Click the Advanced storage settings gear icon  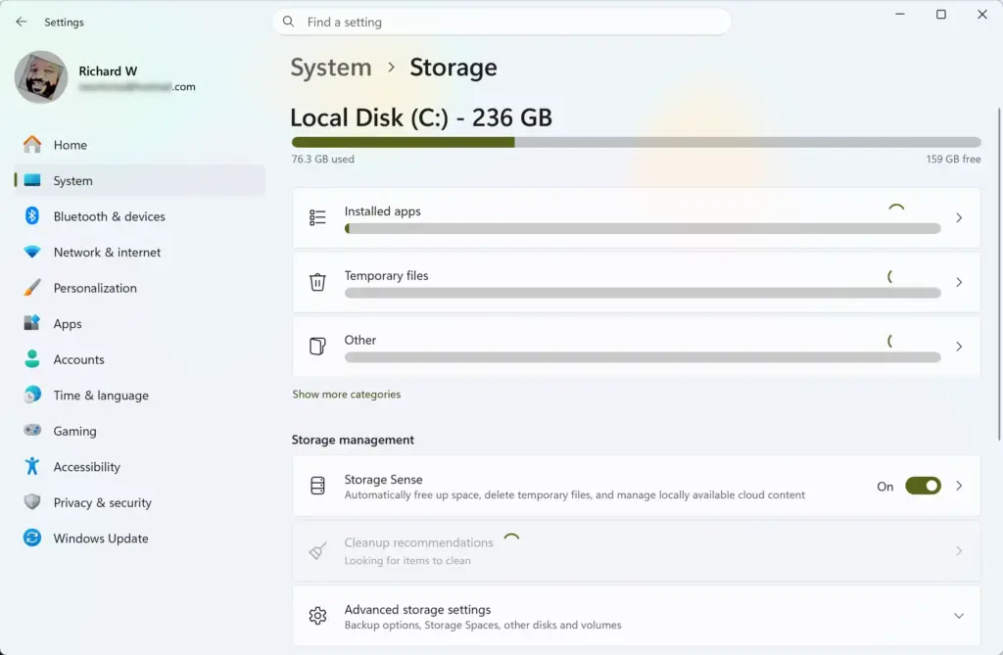(x=317, y=615)
